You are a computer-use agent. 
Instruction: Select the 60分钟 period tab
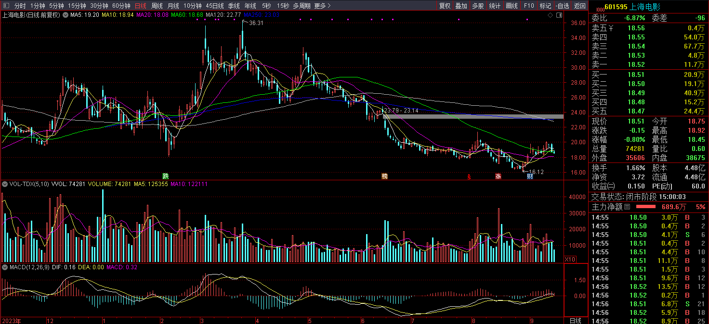[121, 6]
